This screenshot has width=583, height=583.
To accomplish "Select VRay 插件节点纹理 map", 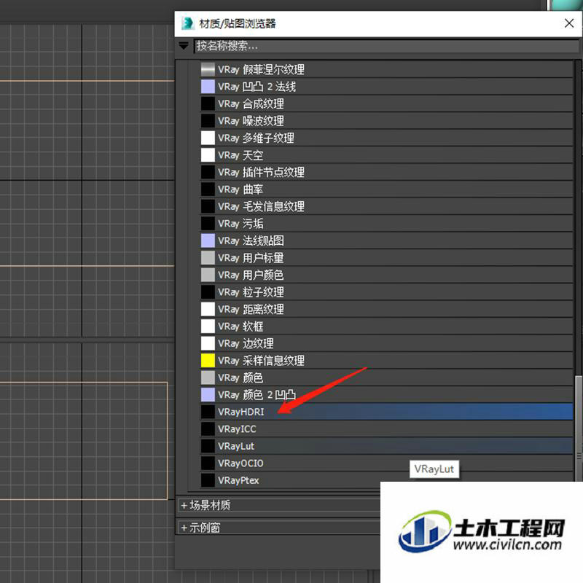I will point(386,172).
